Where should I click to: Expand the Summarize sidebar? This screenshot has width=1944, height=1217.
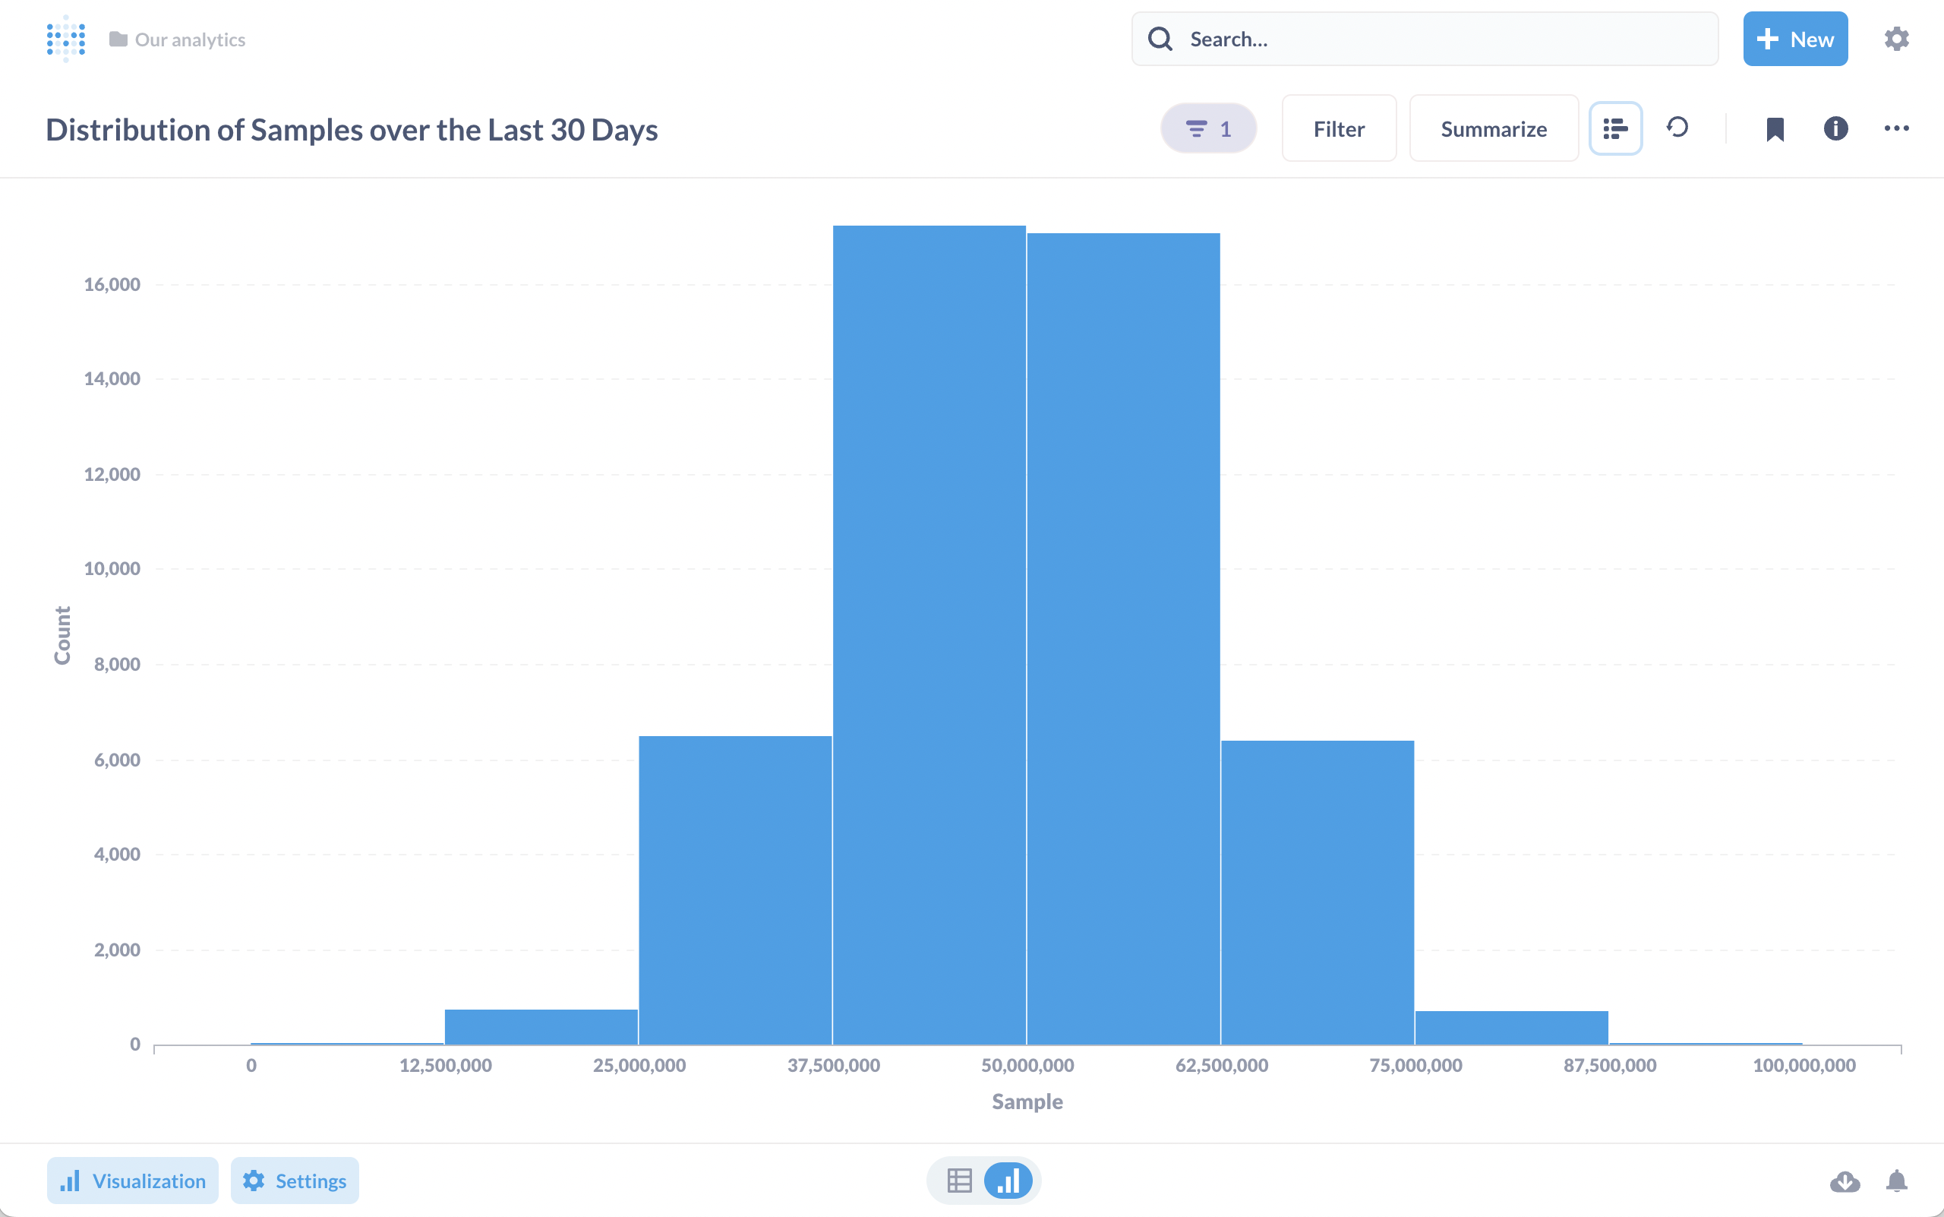(1494, 129)
